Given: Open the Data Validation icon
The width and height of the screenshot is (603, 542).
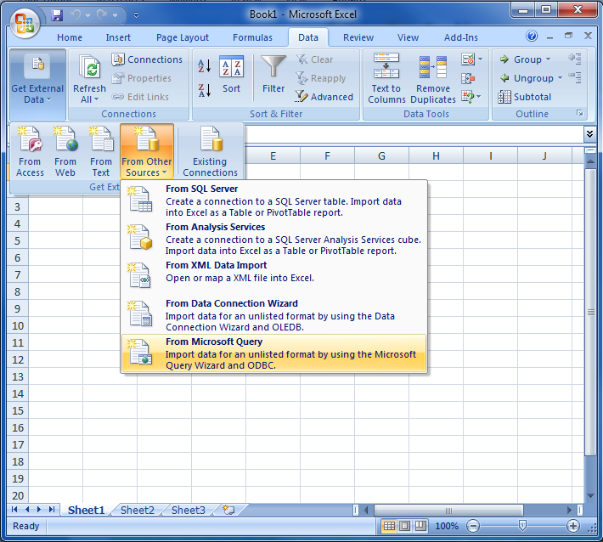Looking at the screenshot, I should pyautogui.click(x=468, y=59).
